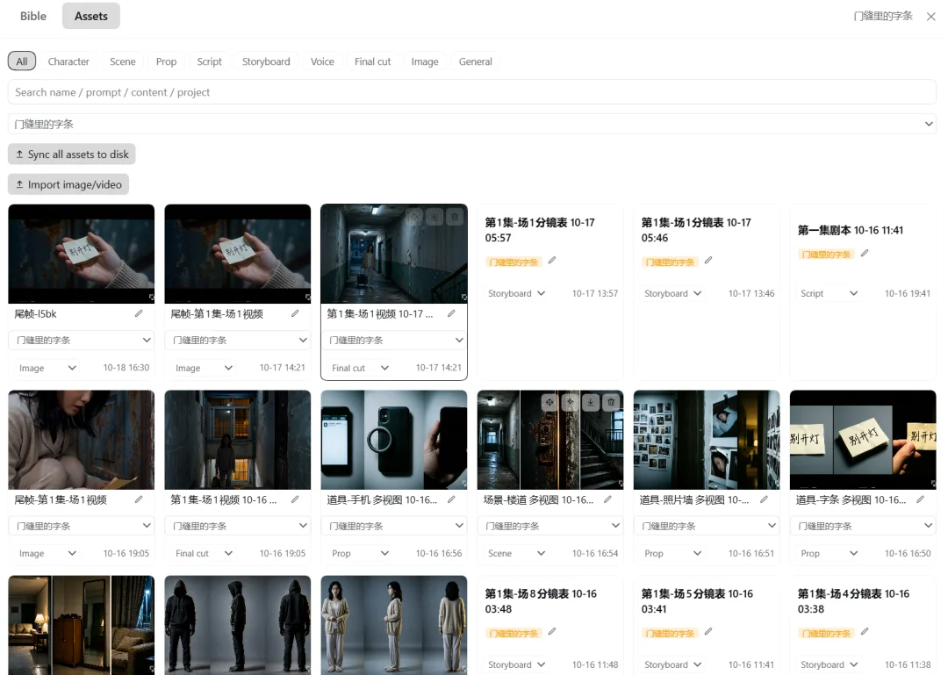The width and height of the screenshot is (948, 675).
Task: Click 门缝里的字条 tag on 第1集-场4分镜表 card
Action: point(826,633)
